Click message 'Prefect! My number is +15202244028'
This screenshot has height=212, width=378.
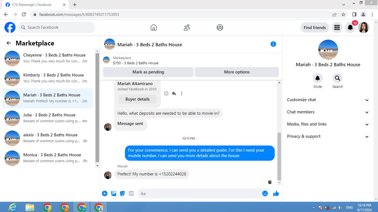tap(152, 174)
